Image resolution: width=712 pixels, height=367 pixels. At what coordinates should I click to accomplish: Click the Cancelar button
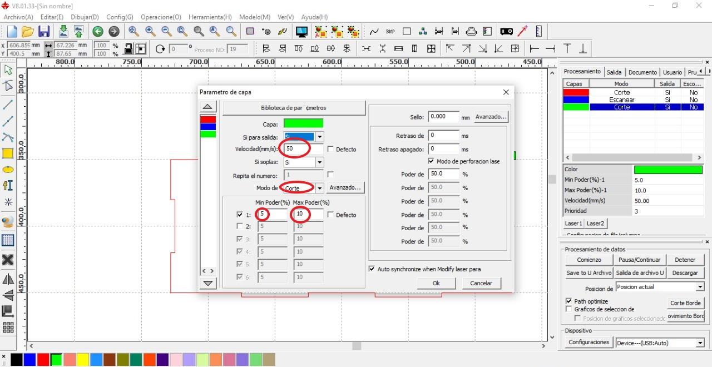tap(481, 283)
